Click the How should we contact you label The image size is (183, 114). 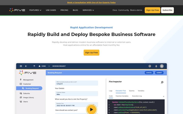click(66, 110)
